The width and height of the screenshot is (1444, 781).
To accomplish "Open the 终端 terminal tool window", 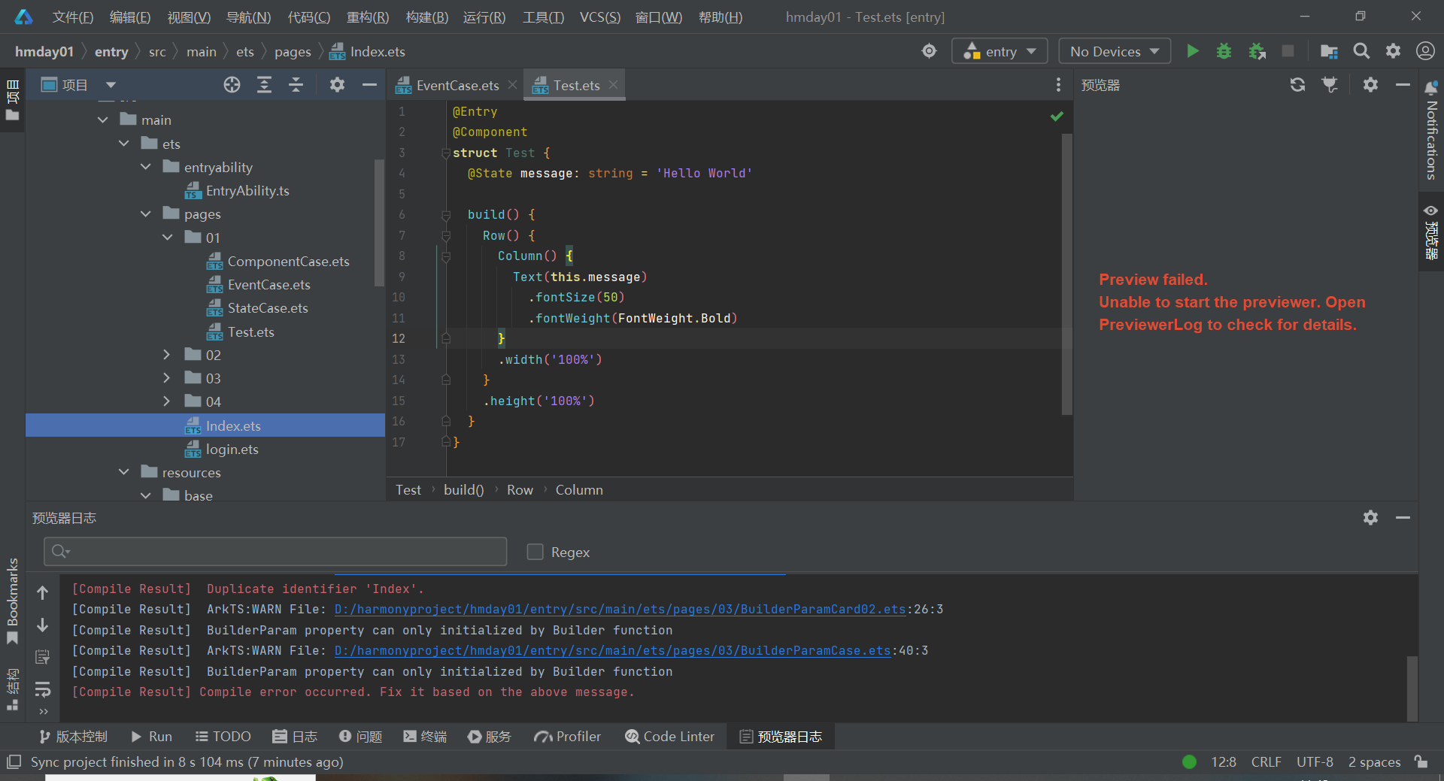I will click(x=425, y=737).
